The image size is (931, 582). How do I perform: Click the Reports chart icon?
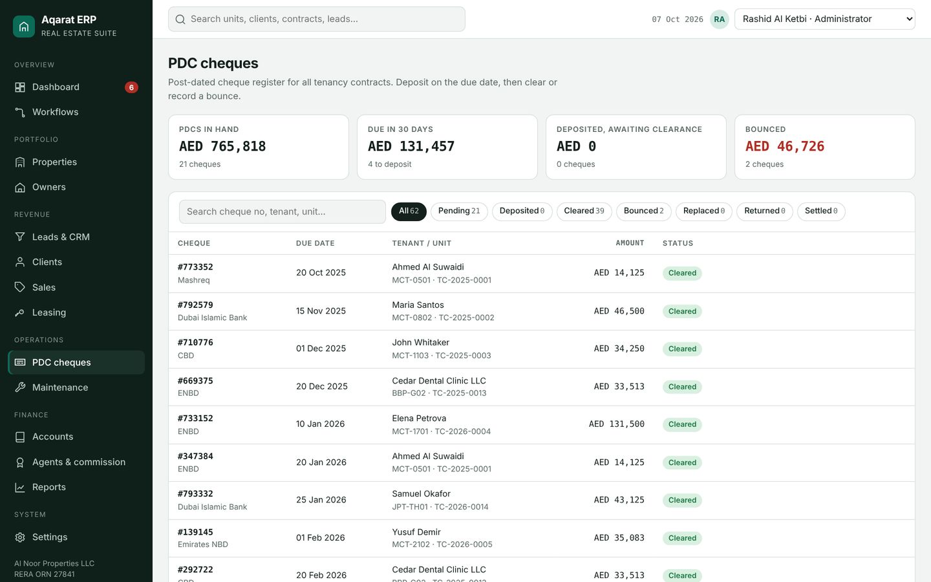pyautogui.click(x=20, y=488)
